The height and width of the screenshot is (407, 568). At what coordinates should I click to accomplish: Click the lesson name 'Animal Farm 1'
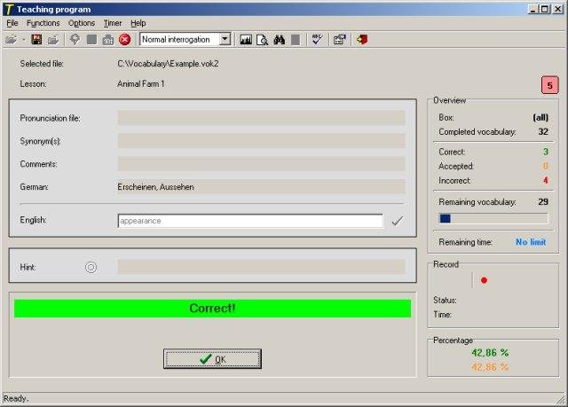(141, 84)
